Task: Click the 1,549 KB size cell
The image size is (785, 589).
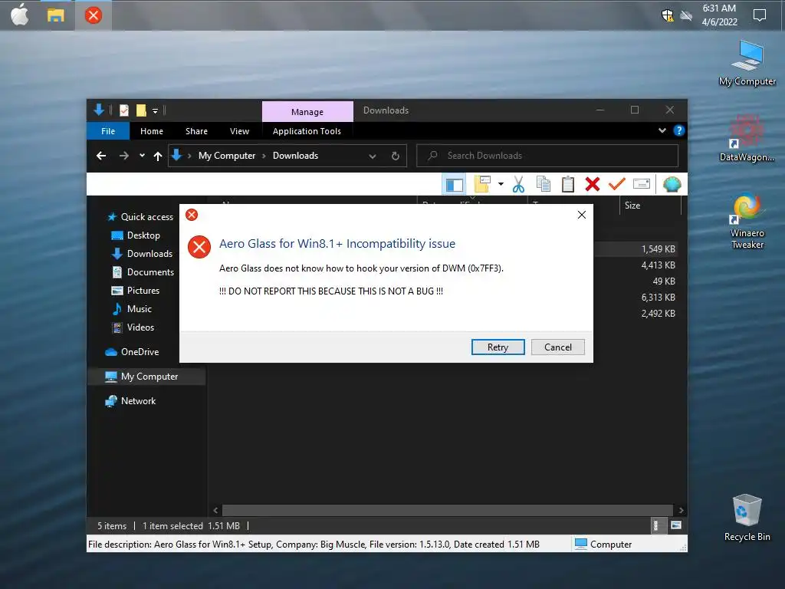Action: point(658,249)
